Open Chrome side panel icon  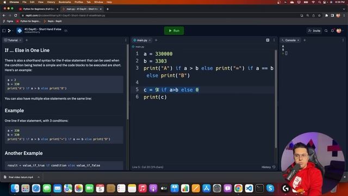[332, 15]
